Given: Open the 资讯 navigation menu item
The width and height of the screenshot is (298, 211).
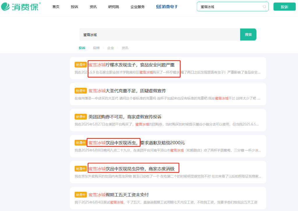Looking at the screenshot, I should pyautogui.click(x=93, y=7).
